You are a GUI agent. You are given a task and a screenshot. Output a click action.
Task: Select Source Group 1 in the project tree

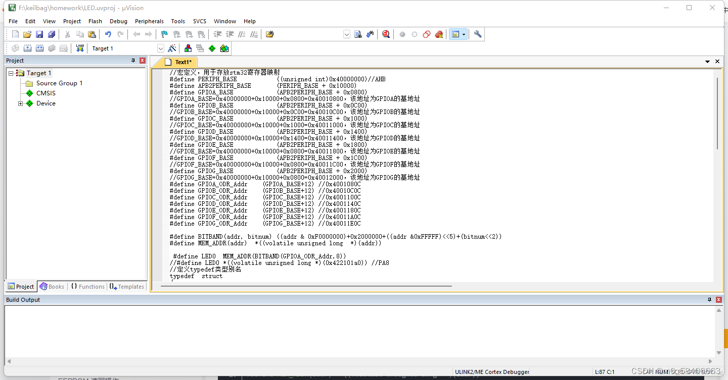click(x=59, y=83)
